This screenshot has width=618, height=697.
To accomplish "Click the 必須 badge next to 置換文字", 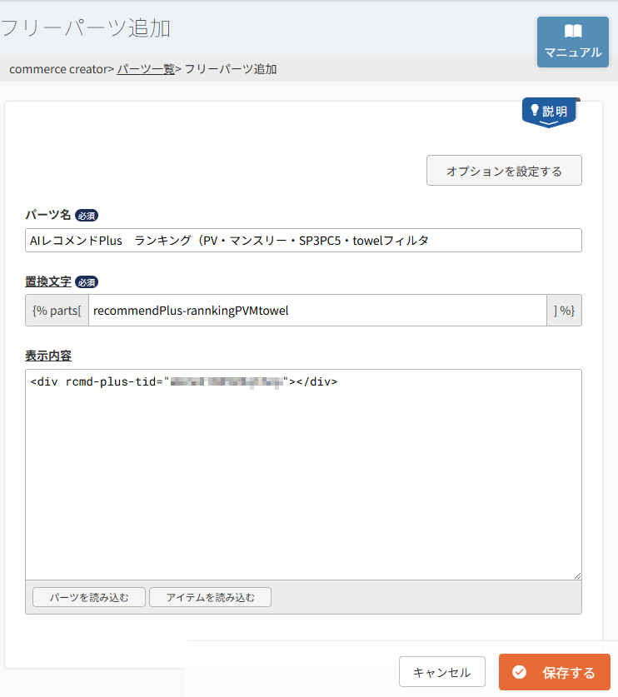I will [87, 281].
